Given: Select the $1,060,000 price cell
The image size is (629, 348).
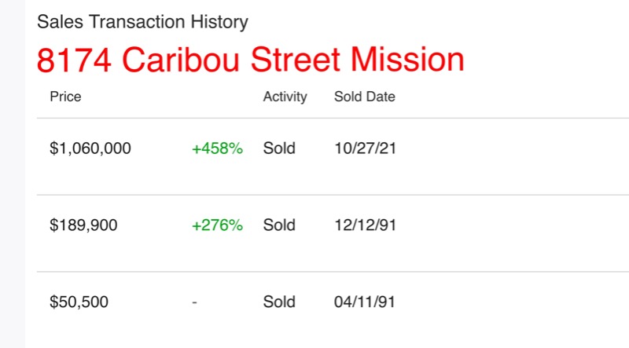Looking at the screenshot, I should tap(90, 148).
